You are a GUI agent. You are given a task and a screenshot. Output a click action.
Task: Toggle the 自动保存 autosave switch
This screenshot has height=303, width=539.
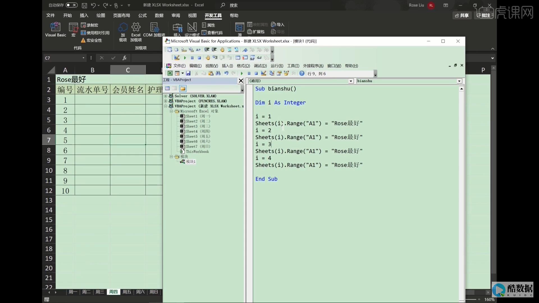[x=72, y=5]
